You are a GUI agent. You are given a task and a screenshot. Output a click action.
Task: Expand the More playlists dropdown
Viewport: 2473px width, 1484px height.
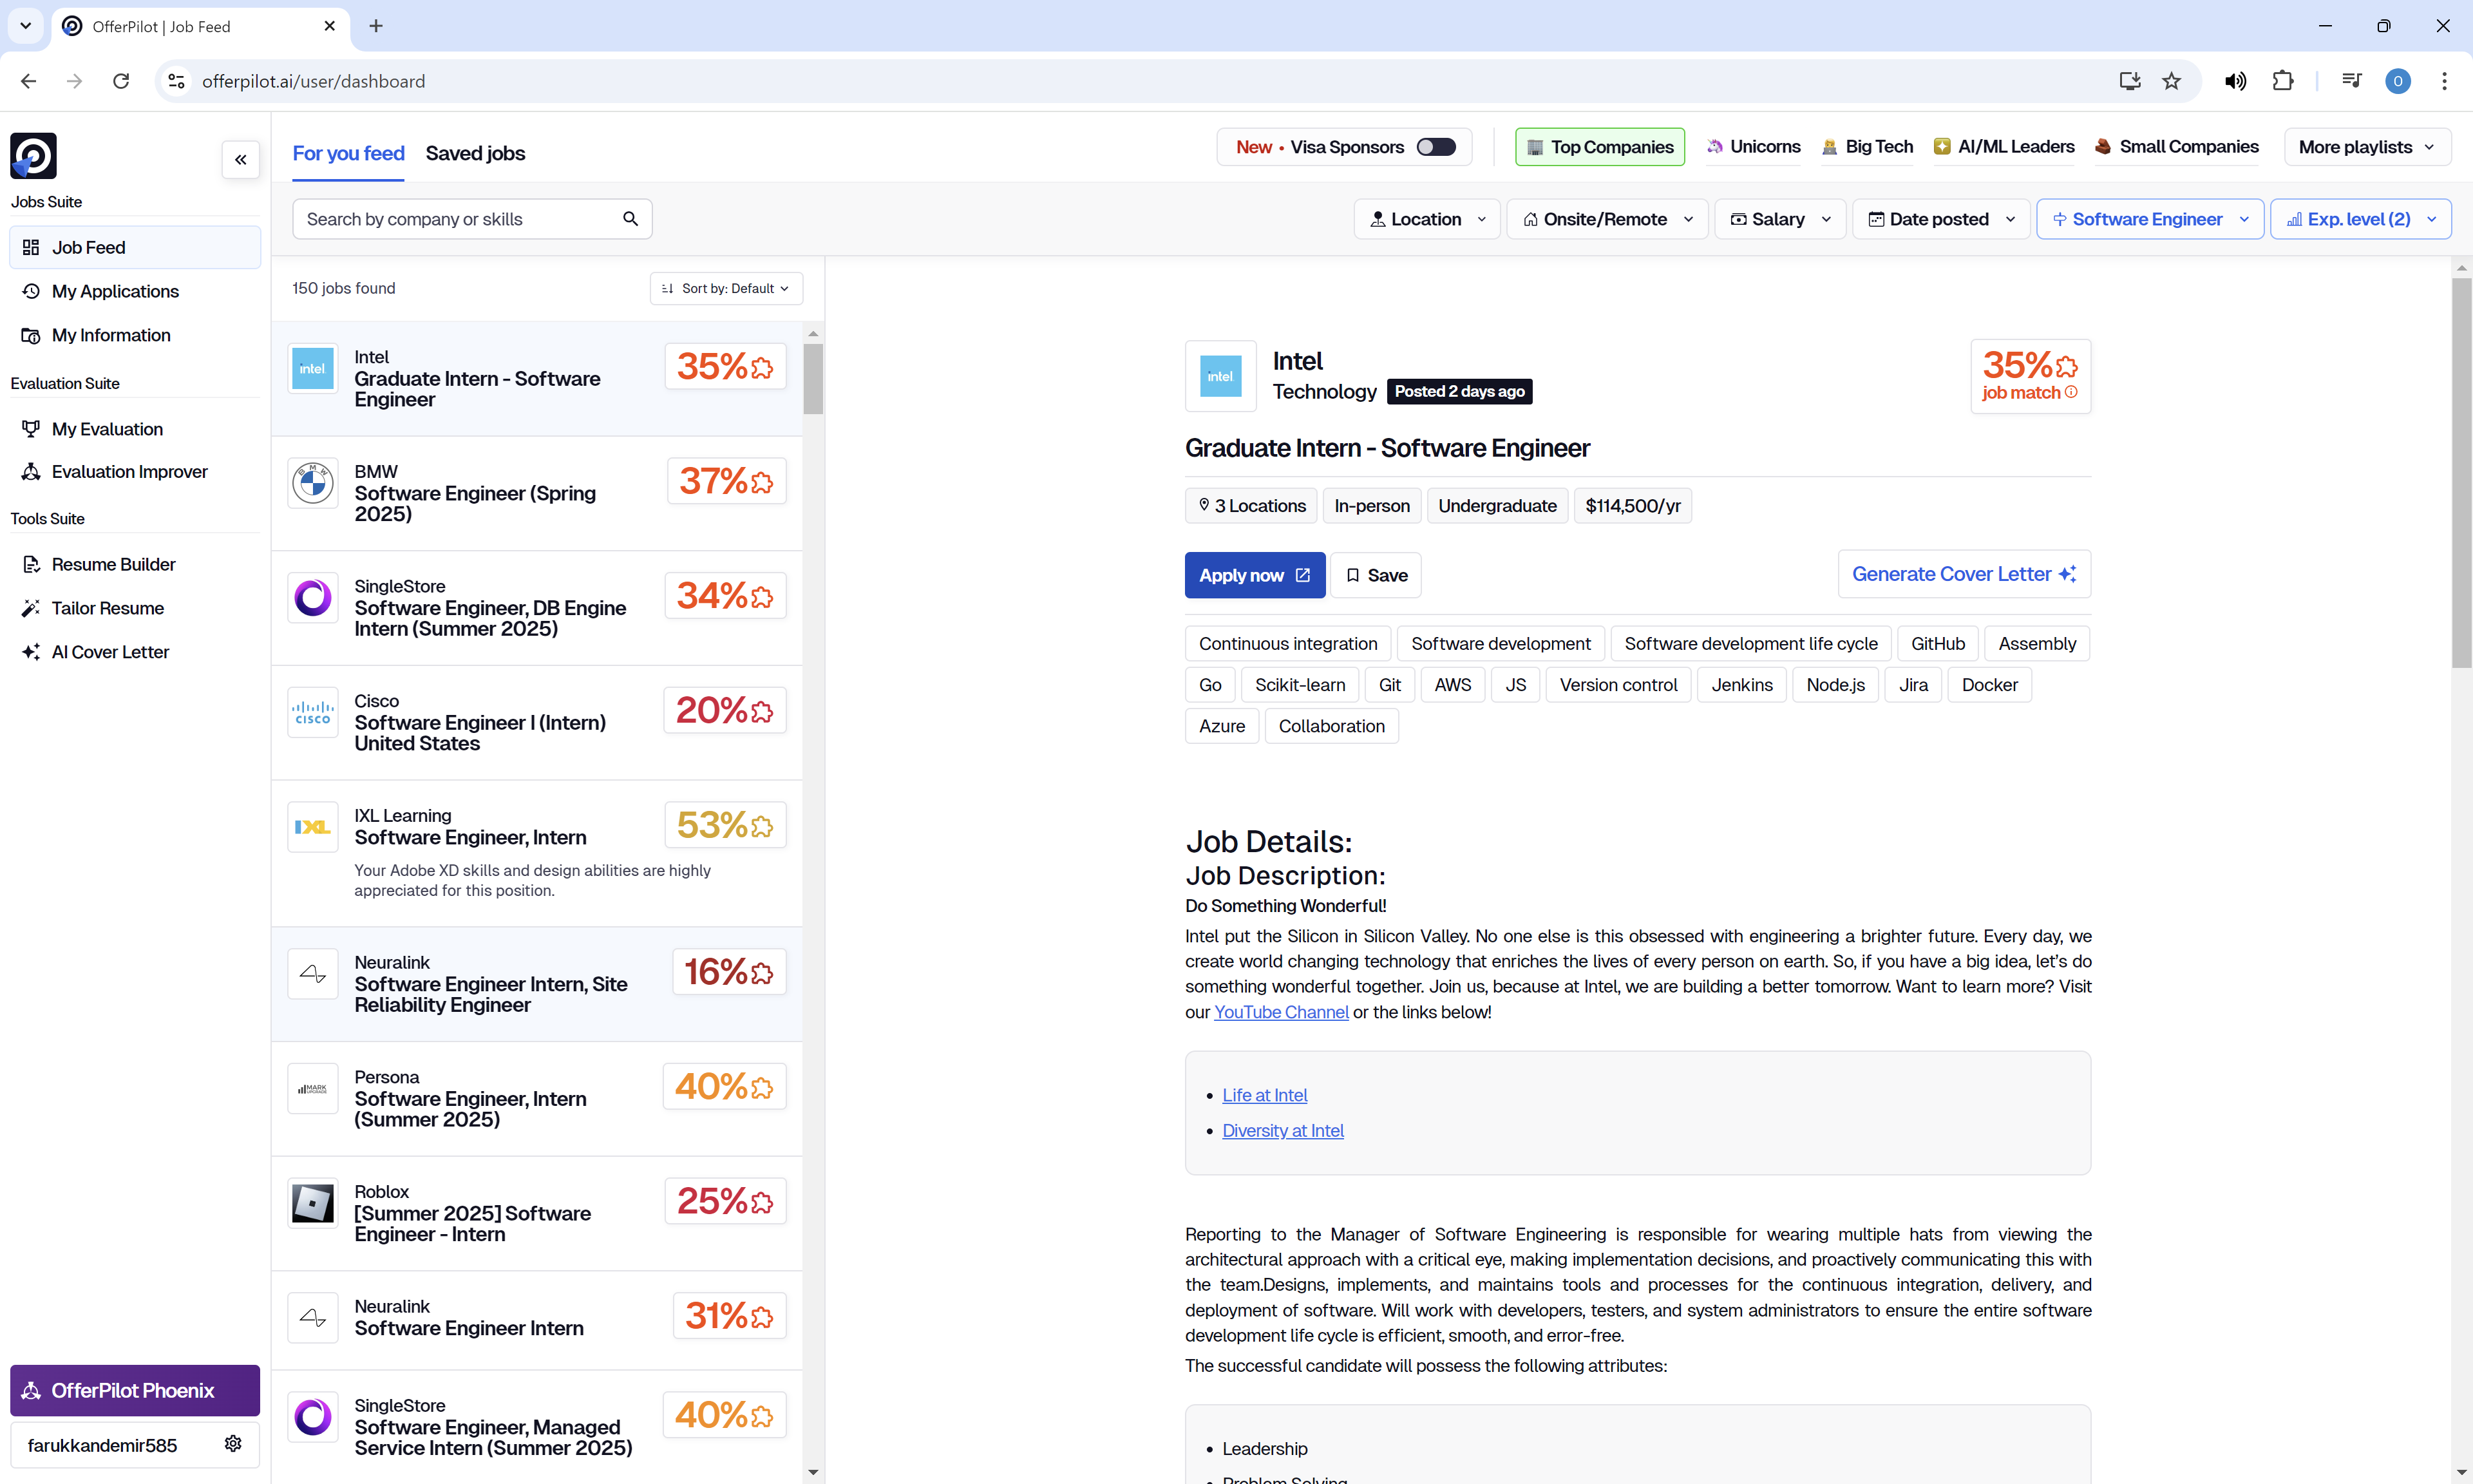[x=2367, y=147]
